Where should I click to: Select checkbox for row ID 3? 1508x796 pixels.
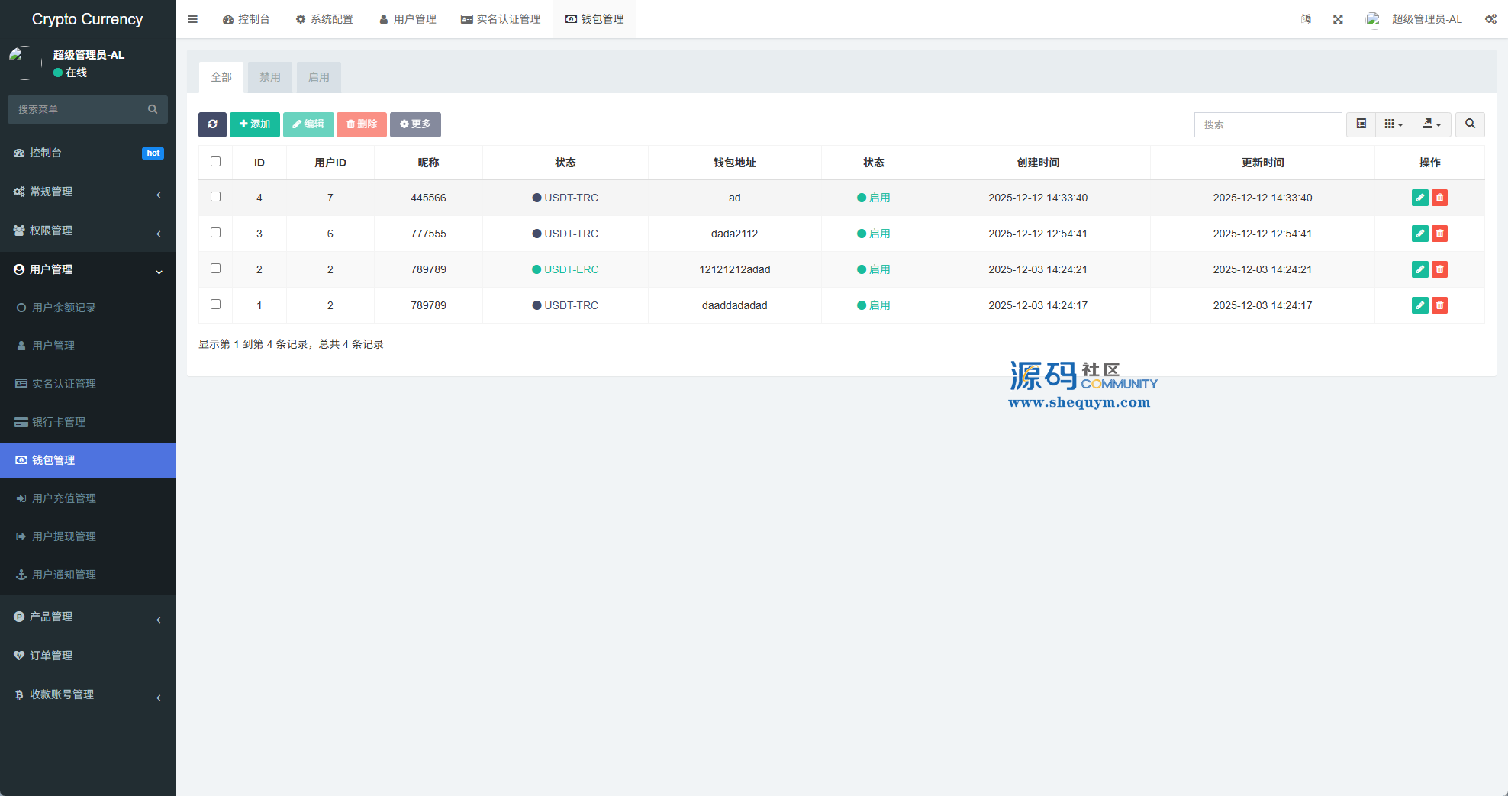point(215,233)
